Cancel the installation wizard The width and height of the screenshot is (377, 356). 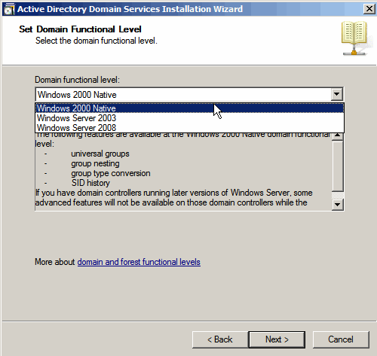pyautogui.click(x=341, y=339)
